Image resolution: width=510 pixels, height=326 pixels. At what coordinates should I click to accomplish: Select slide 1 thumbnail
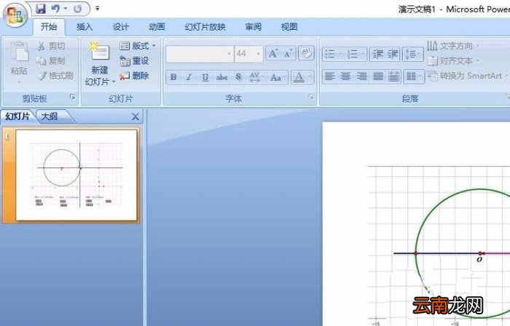pyautogui.click(x=76, y=175)
